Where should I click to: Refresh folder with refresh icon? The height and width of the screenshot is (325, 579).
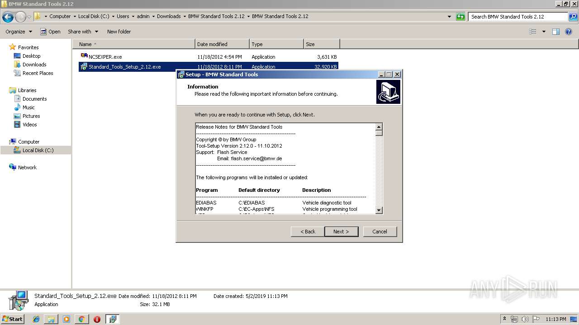coord(460,17)
